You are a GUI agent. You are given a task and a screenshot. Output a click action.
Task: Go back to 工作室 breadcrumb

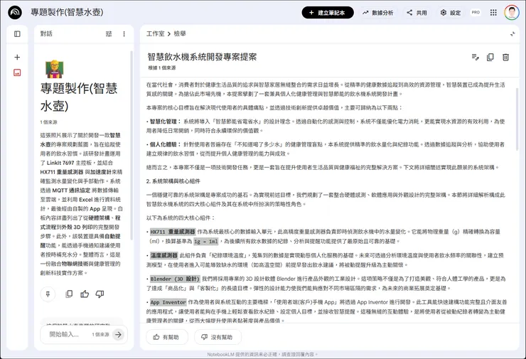click(x=156, y=33)
